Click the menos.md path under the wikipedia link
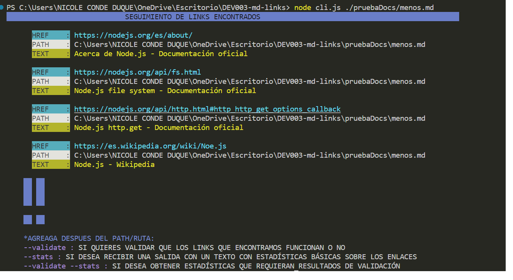This screenshot has height=280, width=513. point(250,155)
